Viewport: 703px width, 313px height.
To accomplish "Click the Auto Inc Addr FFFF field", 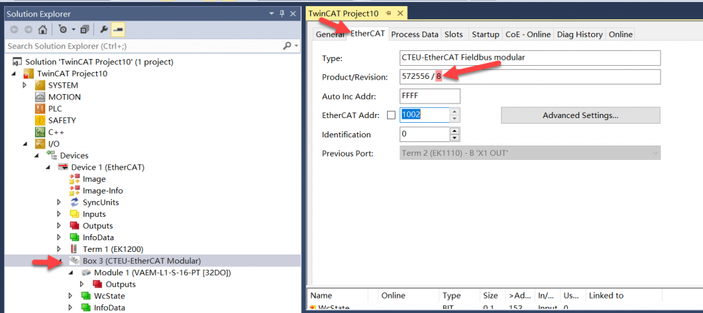I will point(430,96).
